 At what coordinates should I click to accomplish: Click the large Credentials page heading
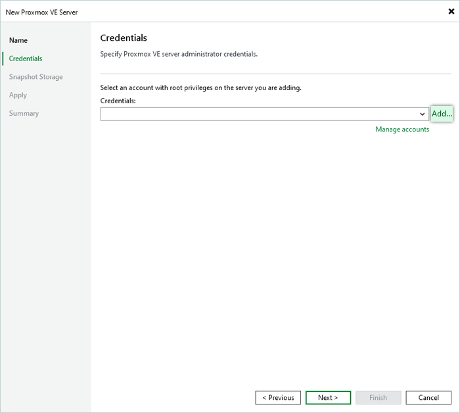(124, 38)
